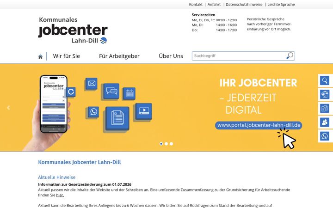Click the calendar tile in banner
The height and width of the screenshot is (208, 333).
pos(129,93)
